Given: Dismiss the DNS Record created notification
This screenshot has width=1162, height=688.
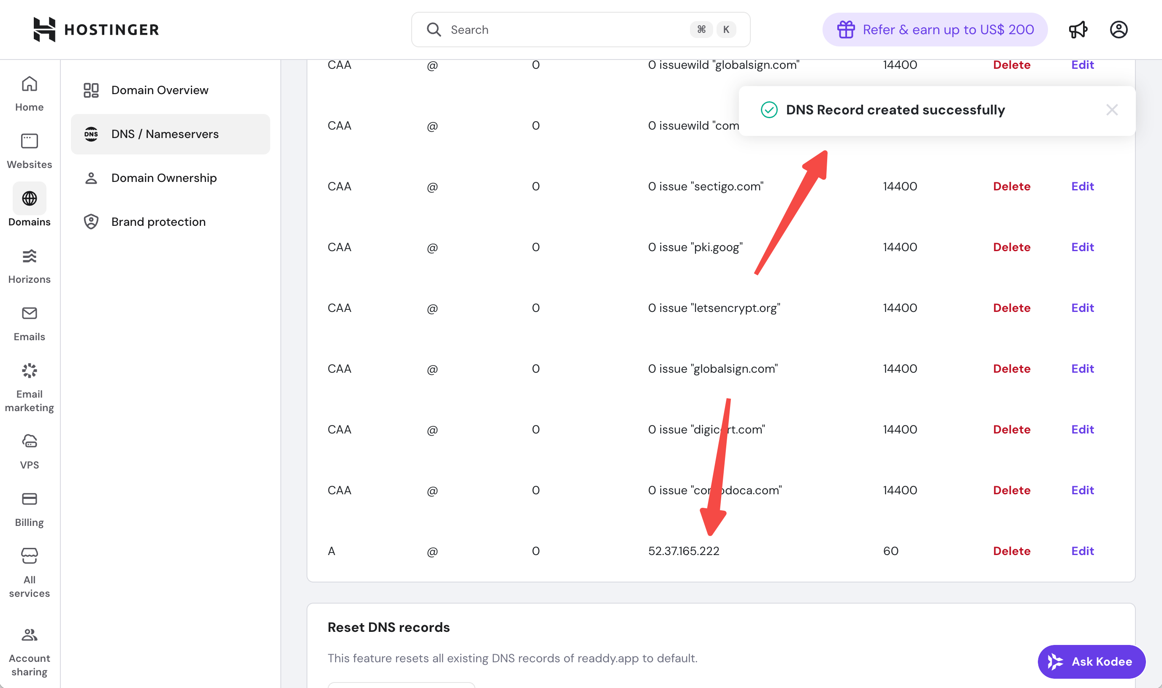Looking at the screenshot, I should pyautogui.click(x=1111, y=110).
